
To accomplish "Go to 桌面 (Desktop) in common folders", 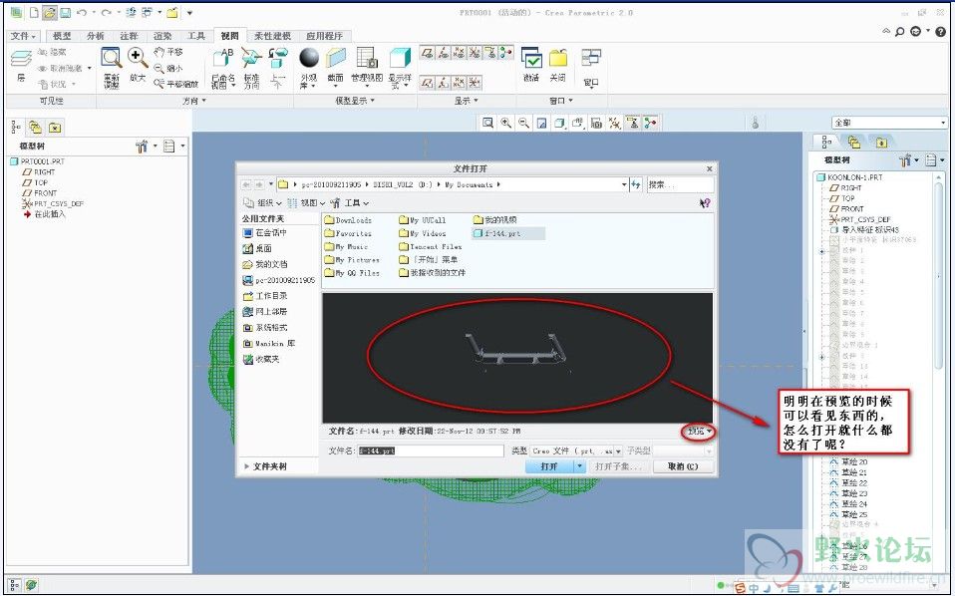I will point(257,248).
